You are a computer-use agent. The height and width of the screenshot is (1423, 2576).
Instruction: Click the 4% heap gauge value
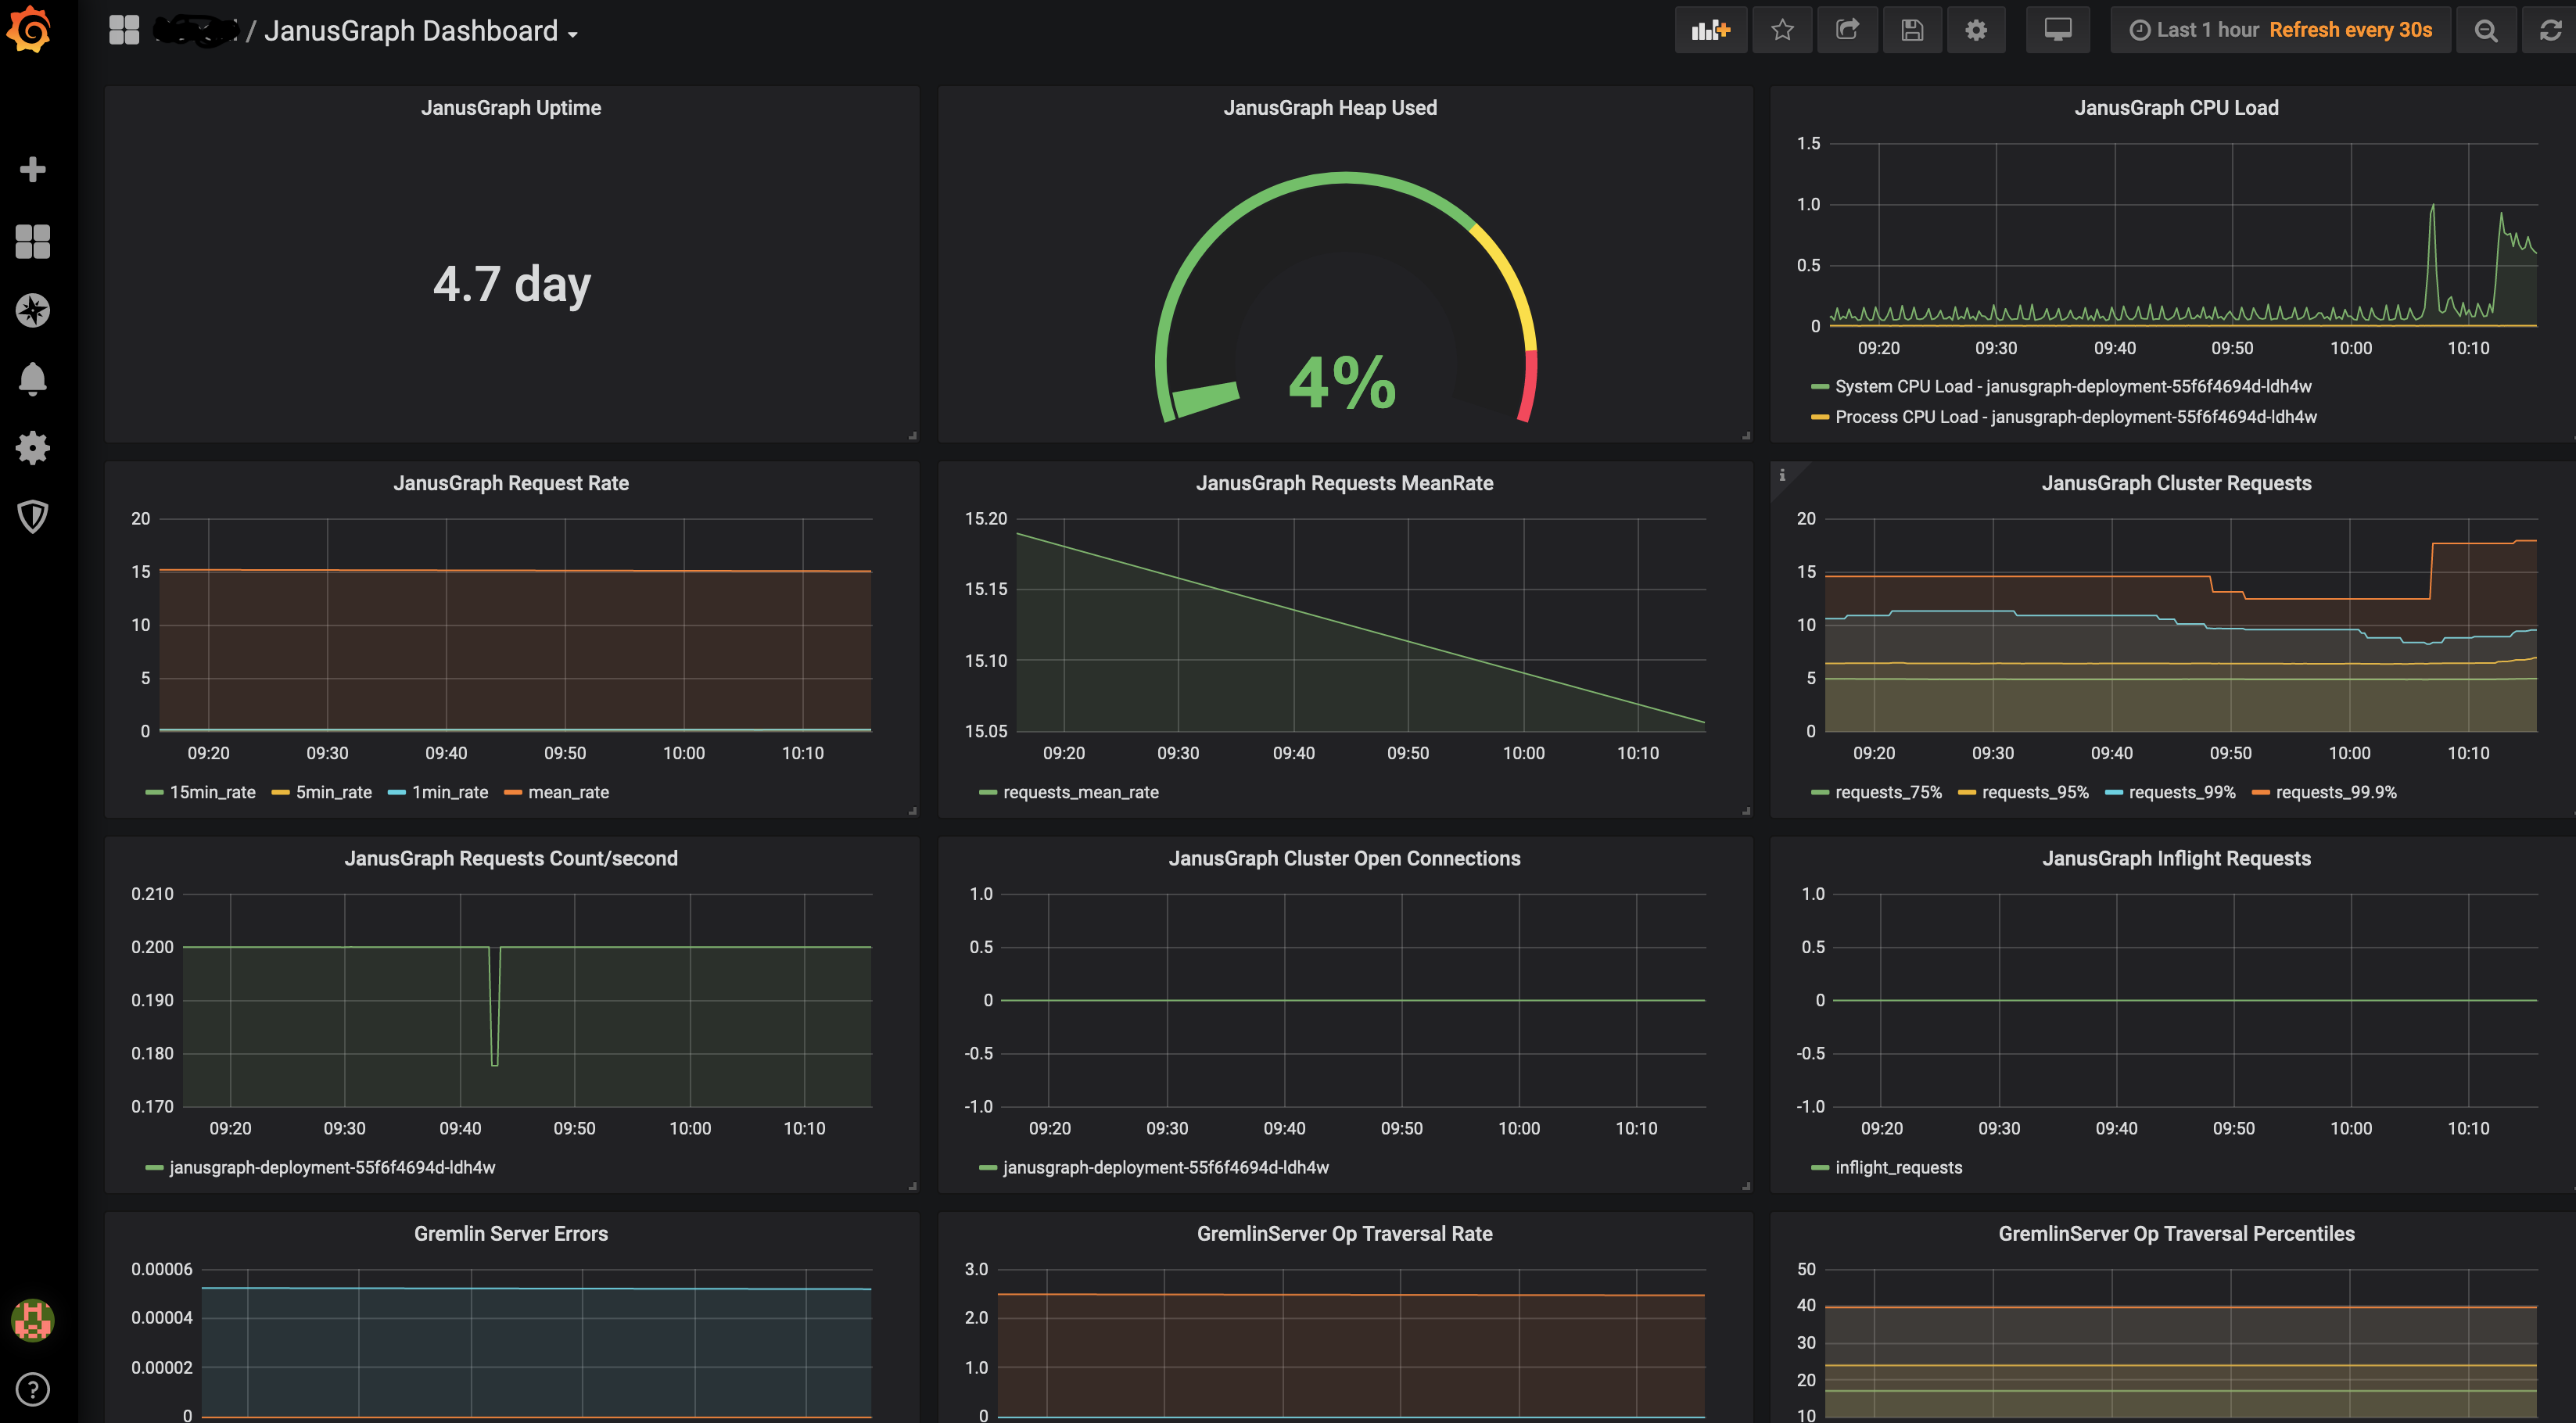coord(1343,382)
